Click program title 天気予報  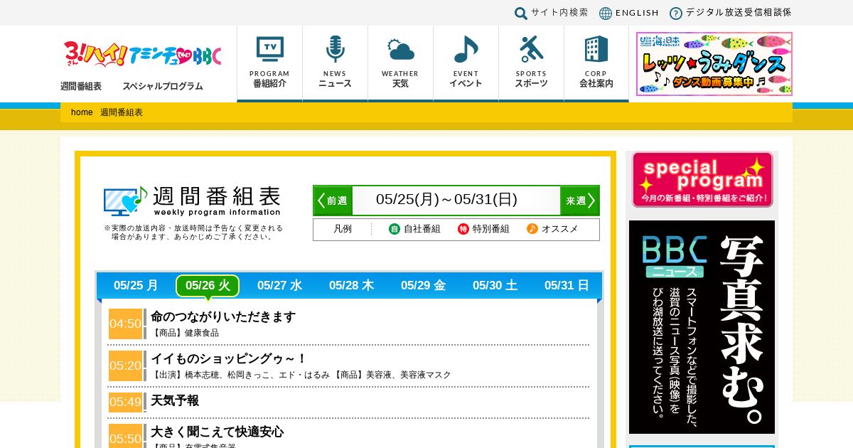[175, 401]
